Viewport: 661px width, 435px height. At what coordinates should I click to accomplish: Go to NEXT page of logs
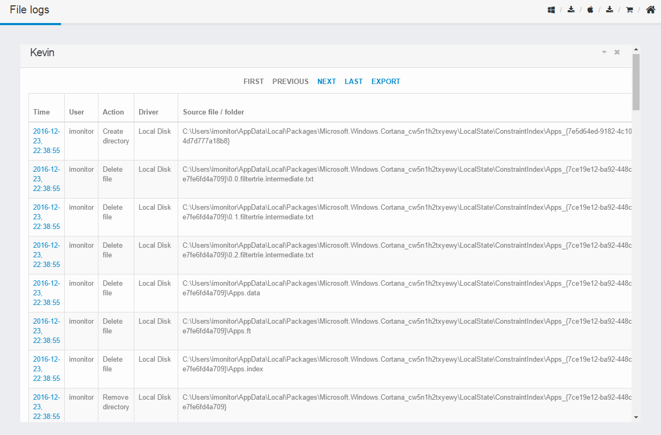pos(326,81)
